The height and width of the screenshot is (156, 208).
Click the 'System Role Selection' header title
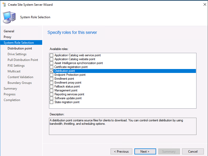coord(35,17)
